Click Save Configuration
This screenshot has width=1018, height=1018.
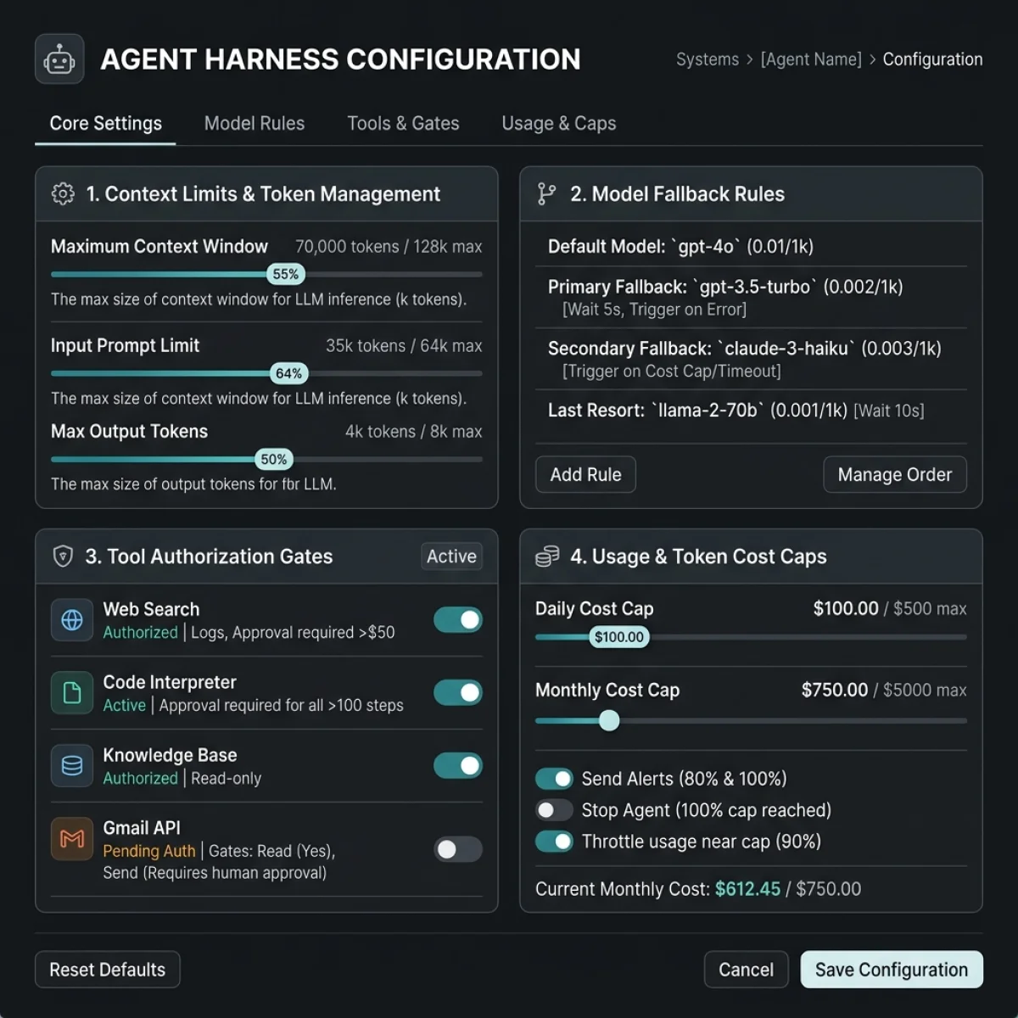892,970
